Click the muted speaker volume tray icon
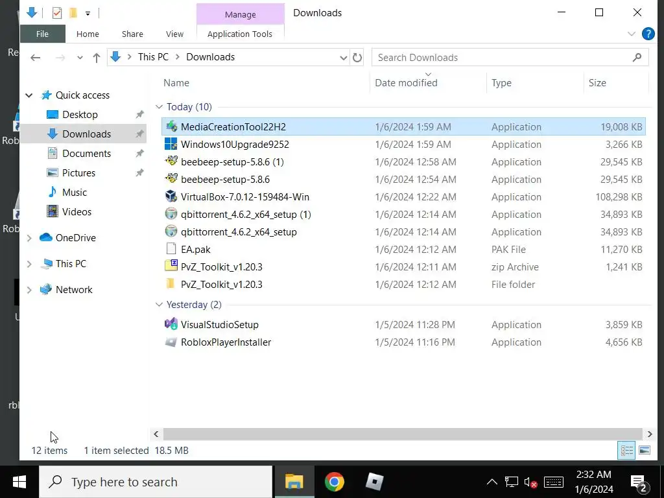Screen dimensions: 664x498 pyautogui.click(x=531, y=482)
